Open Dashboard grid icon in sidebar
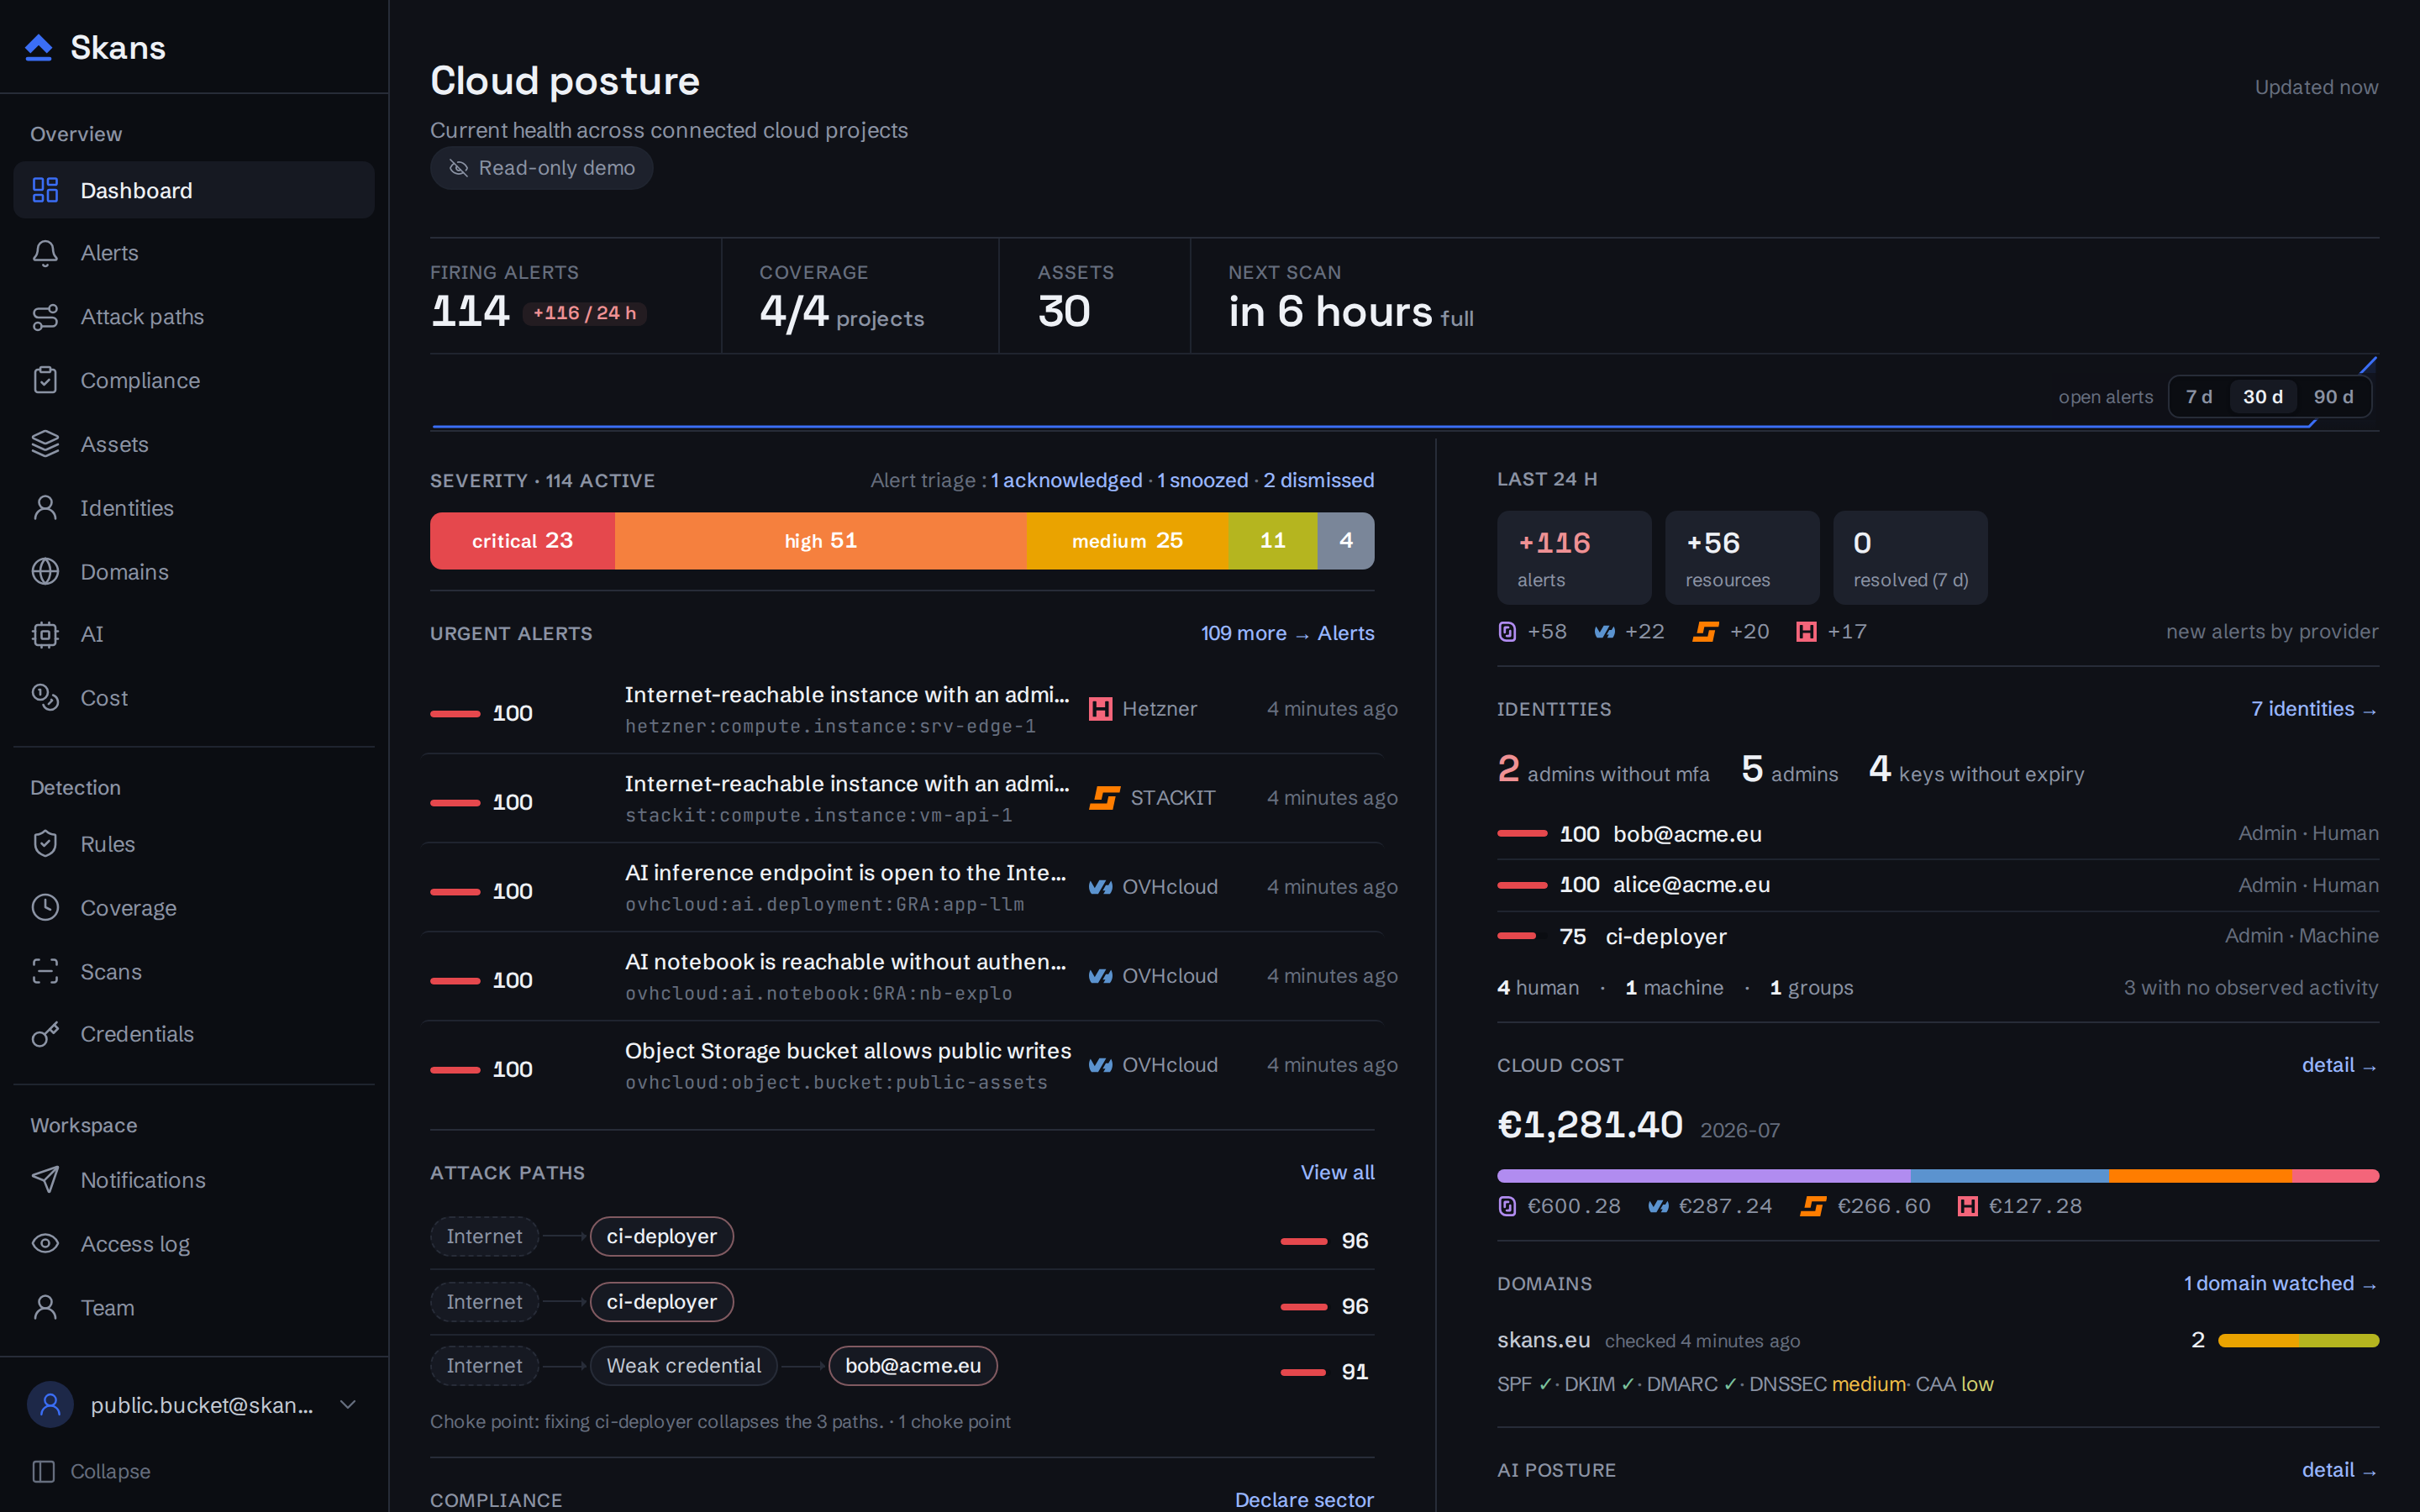Image resolution: width=2420 pixels, height=1512 pixels. pos(45,190)
